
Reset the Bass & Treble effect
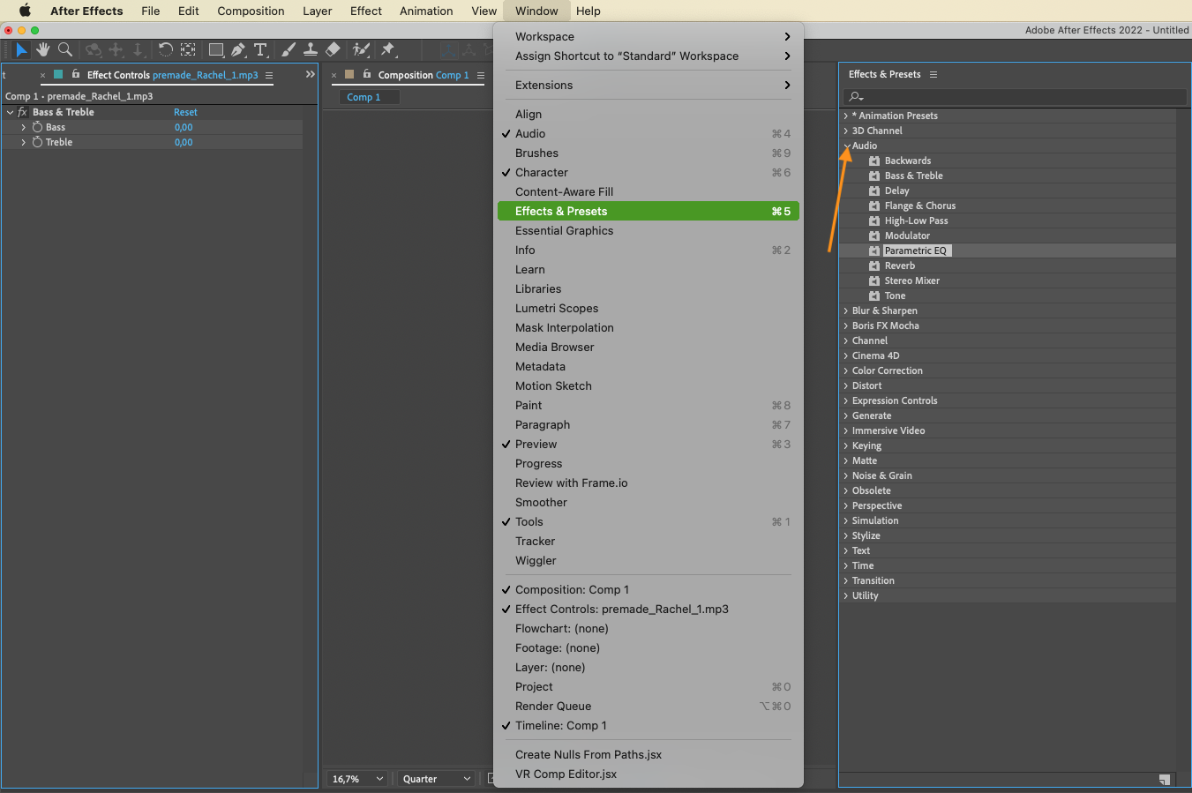point(185,112)
